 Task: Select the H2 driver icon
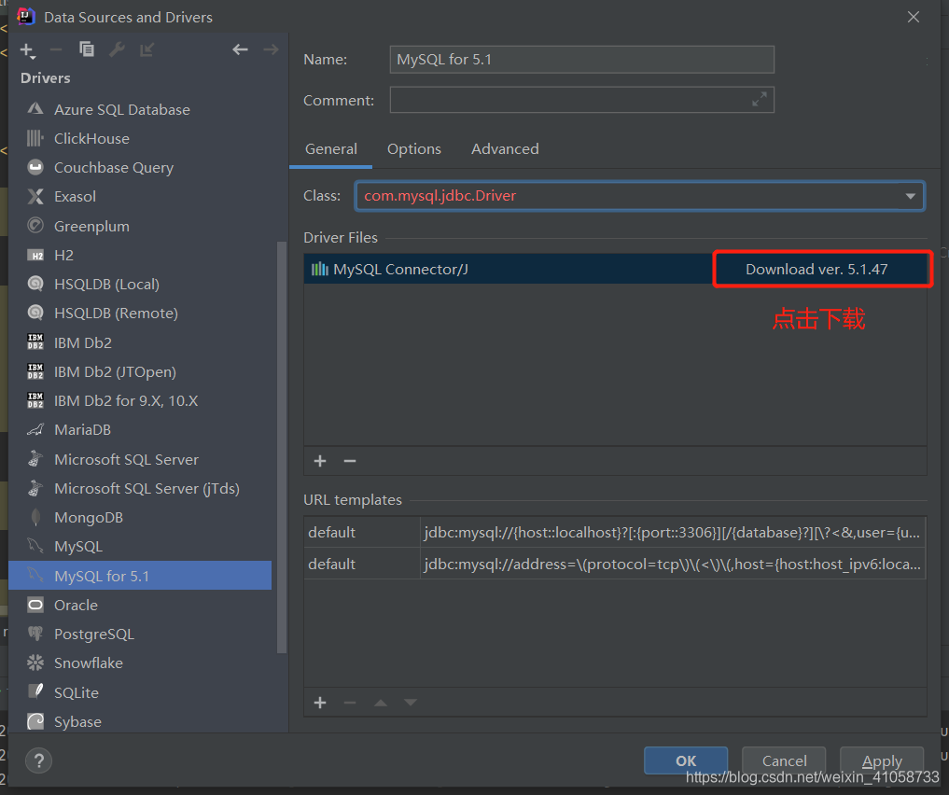click(x=35, y=256)
